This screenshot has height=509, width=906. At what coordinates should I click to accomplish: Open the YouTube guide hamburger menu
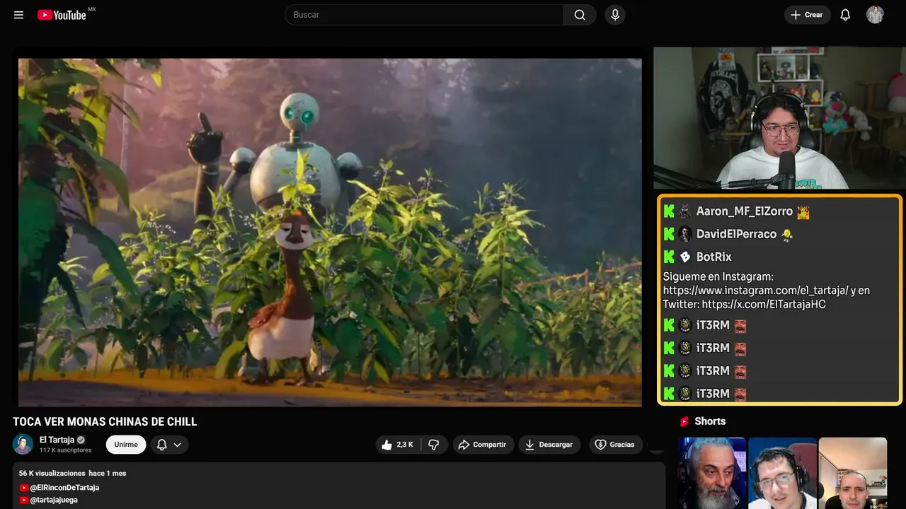(x=19, y=15)
